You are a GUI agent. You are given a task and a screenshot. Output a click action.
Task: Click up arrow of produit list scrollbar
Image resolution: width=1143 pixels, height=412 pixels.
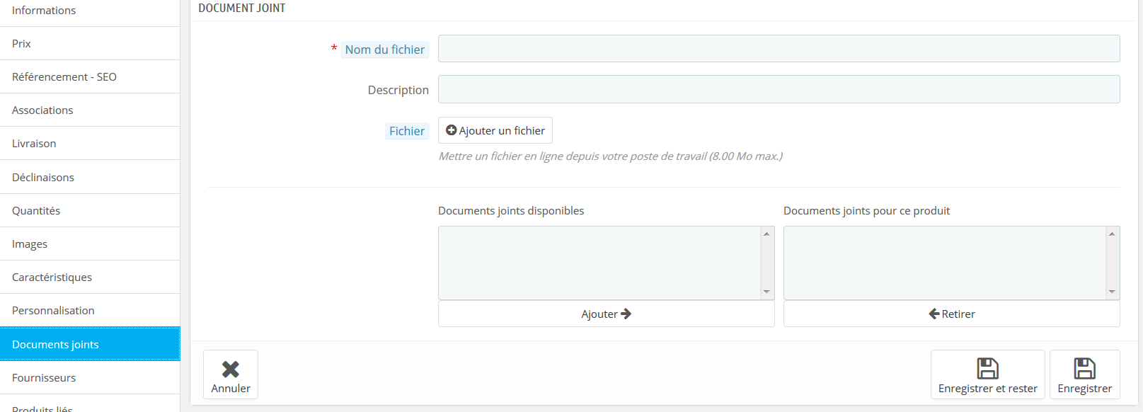1112,234
